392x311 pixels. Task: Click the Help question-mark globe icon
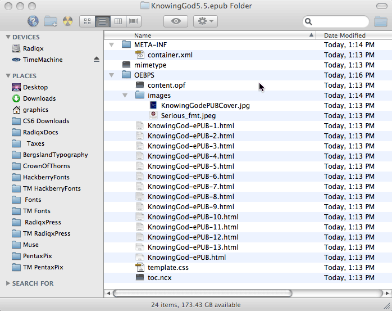pyautogui.click(x=33, y=21)
